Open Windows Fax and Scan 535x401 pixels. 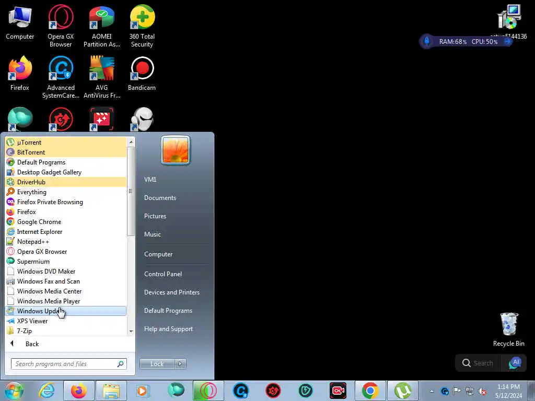(x=65, y=281)
